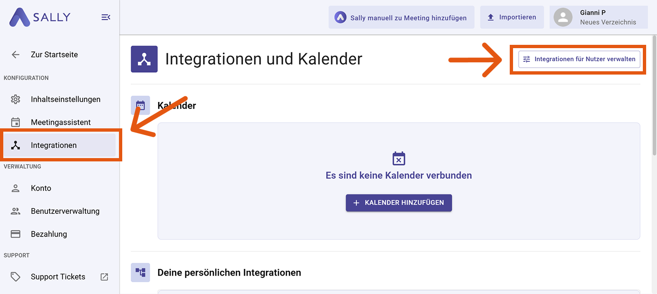Open Support Tickets external link icon
This screenshot has height=294, width=657.
pos(104,277)
